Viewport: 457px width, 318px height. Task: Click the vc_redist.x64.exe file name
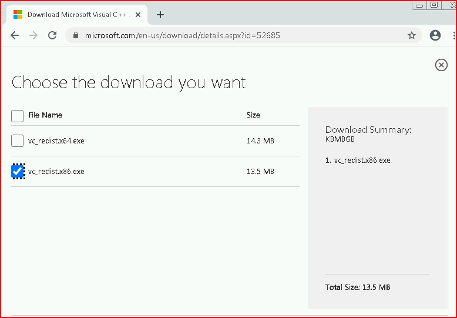click(x=56, y=141)
